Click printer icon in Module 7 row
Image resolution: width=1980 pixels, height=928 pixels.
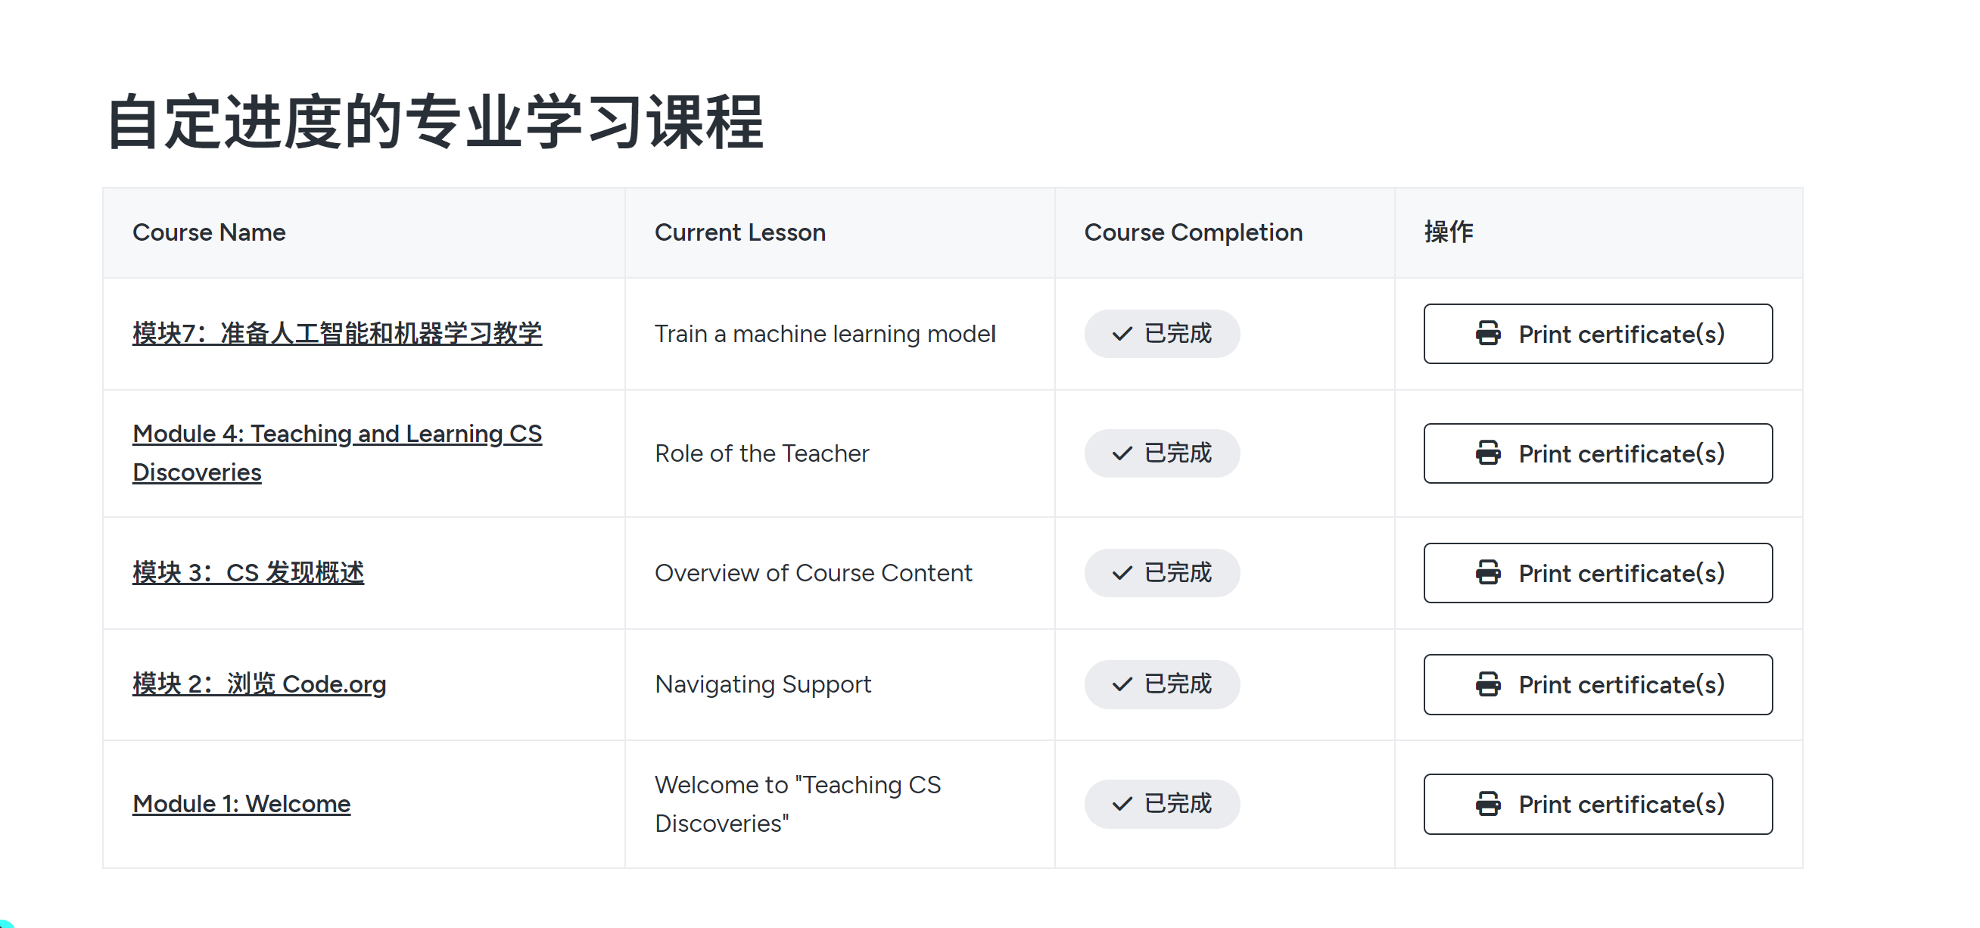(x=1487, y=334)
